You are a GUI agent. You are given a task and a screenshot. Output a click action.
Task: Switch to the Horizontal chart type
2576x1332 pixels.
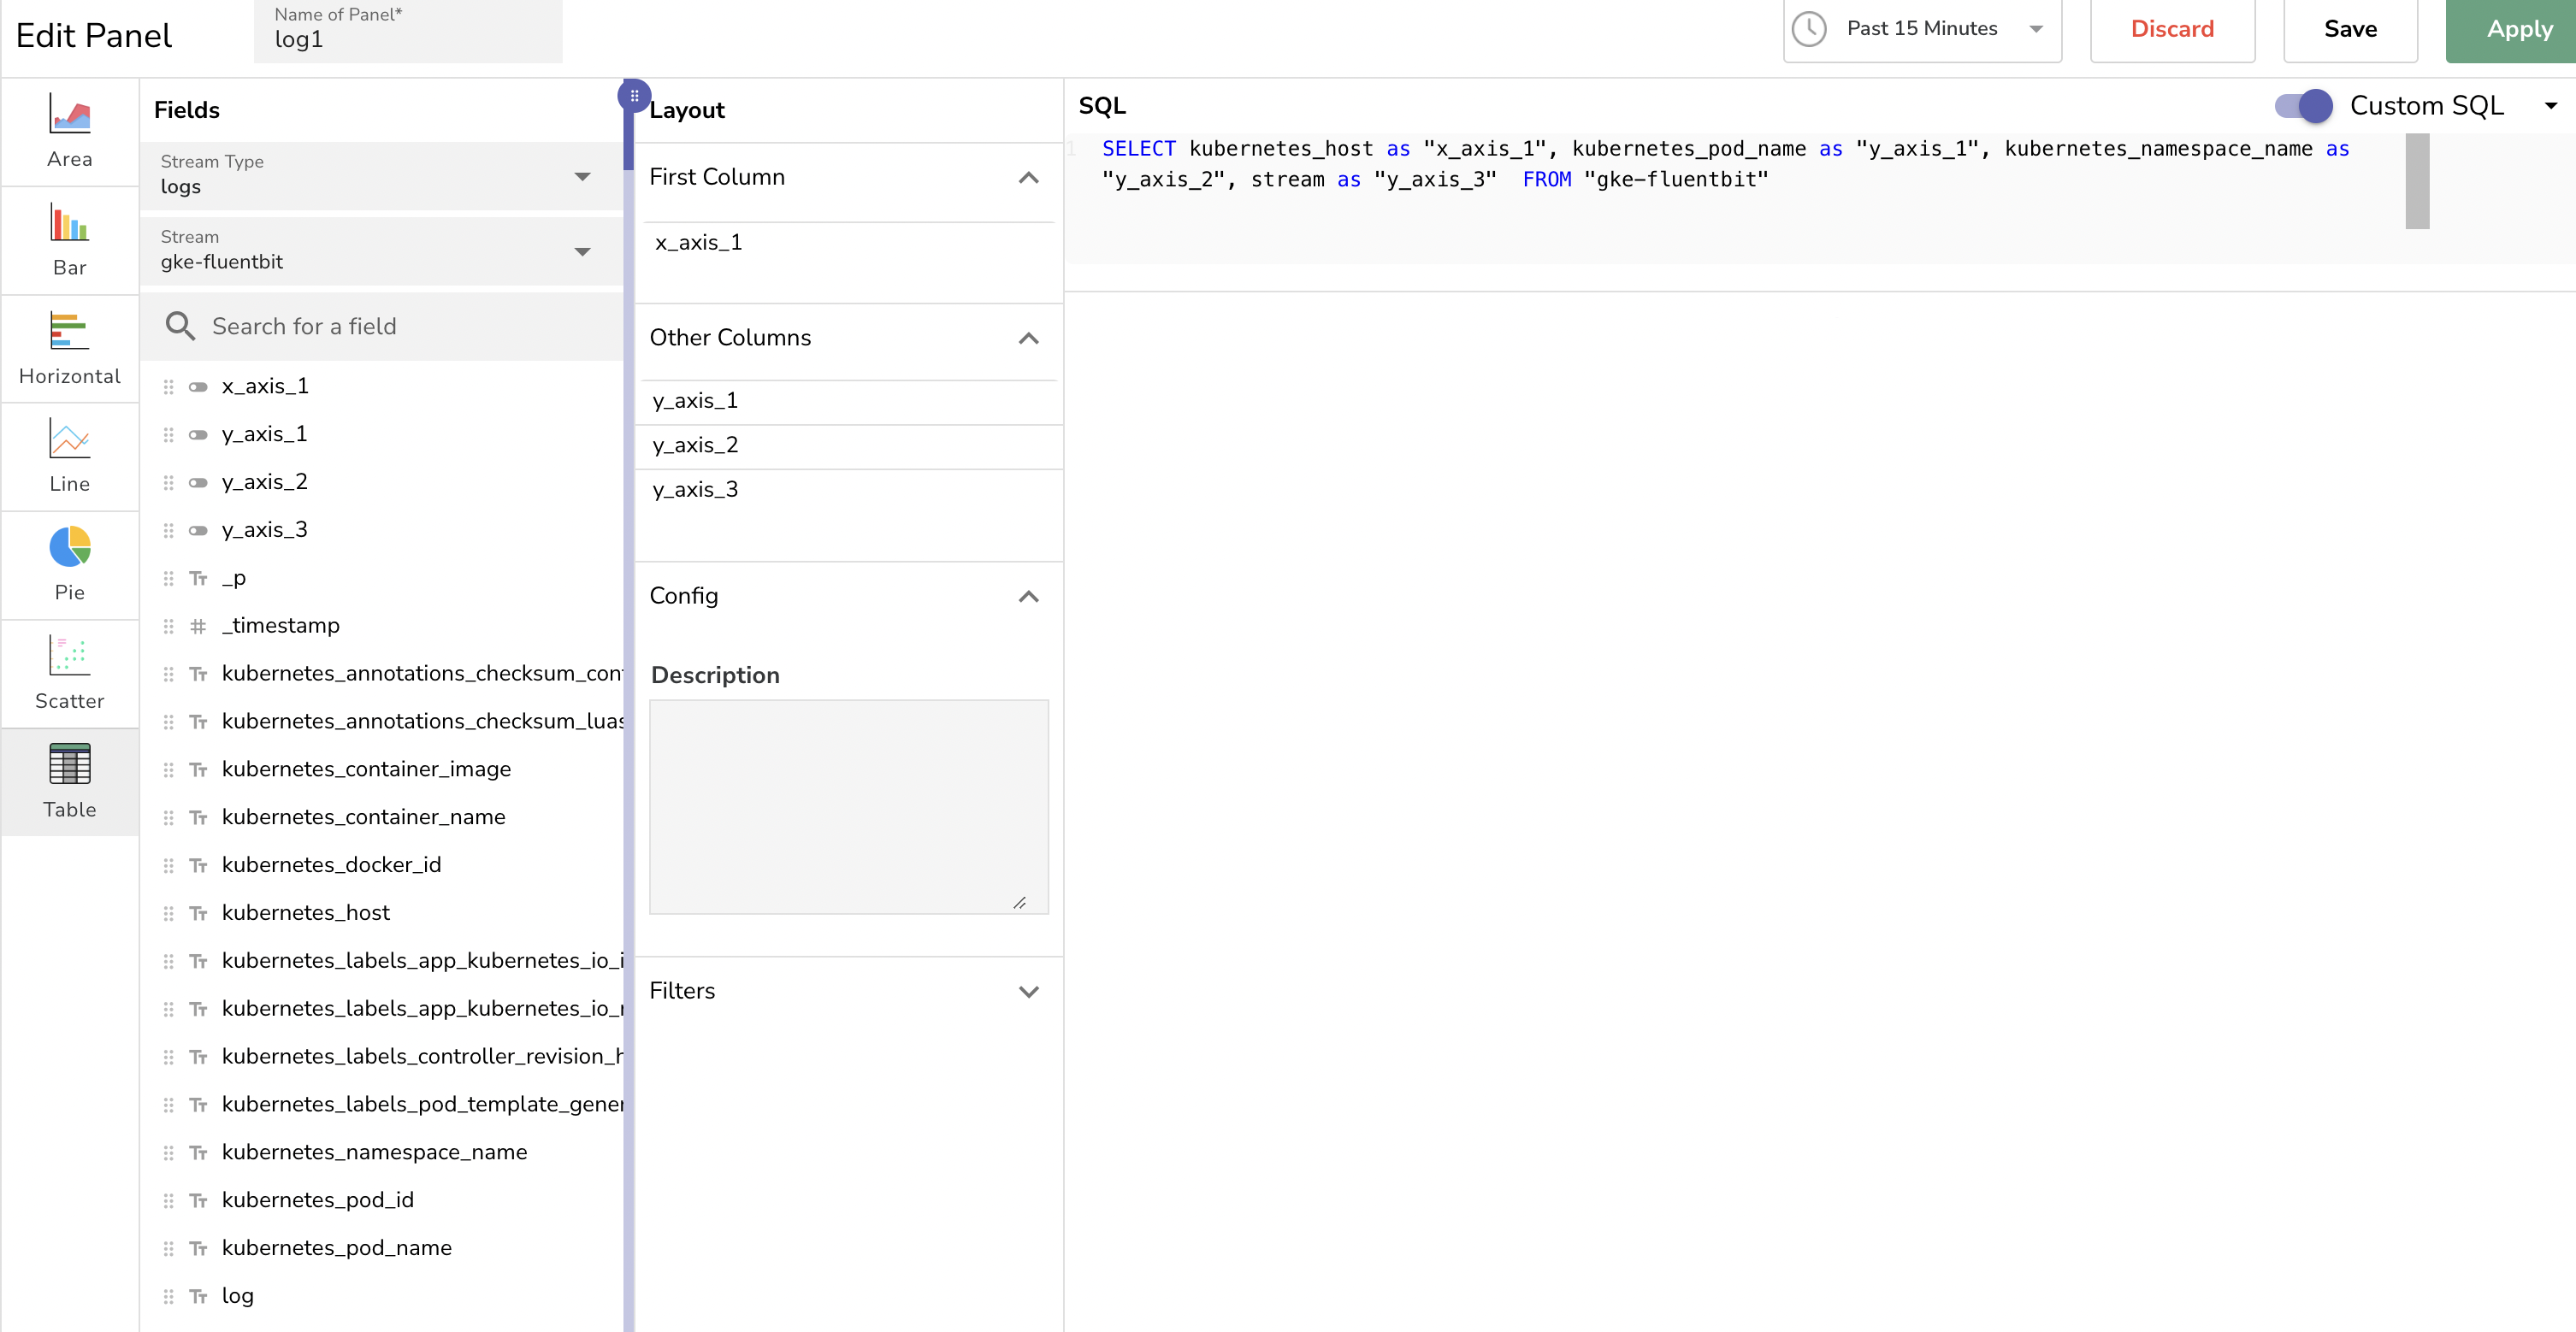[69, 348]
